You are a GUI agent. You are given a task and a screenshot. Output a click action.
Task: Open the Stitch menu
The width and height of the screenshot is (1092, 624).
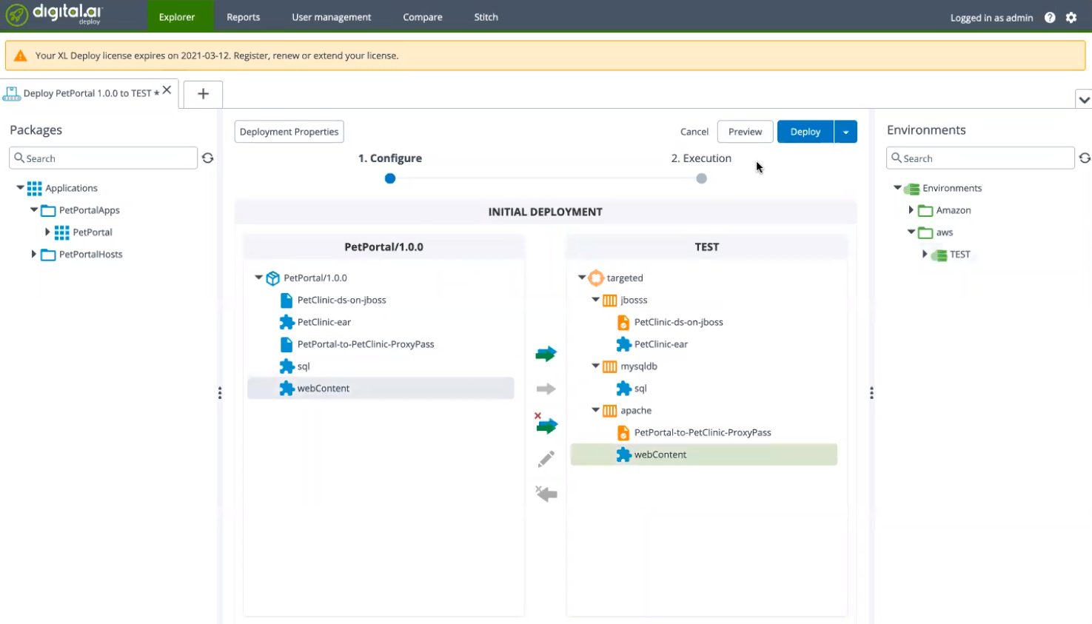coord(486,17)
